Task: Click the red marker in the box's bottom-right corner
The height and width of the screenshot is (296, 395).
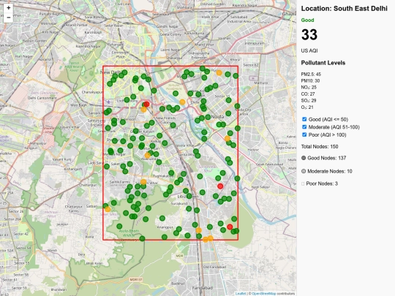Action: point(230,227)
